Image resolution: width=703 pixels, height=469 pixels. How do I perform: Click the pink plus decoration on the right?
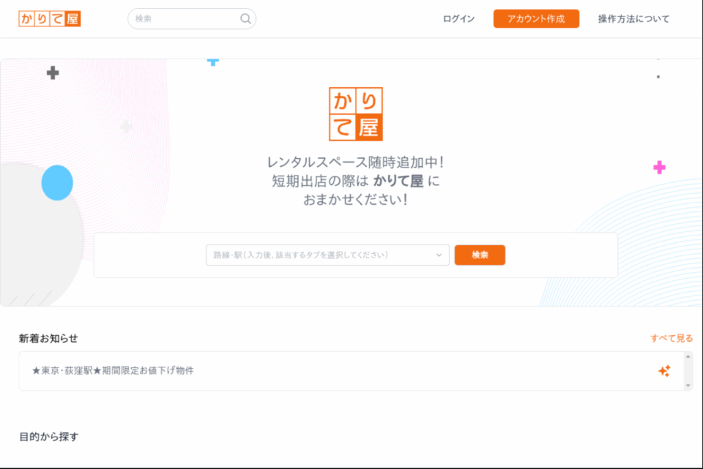tap(658, 166)
